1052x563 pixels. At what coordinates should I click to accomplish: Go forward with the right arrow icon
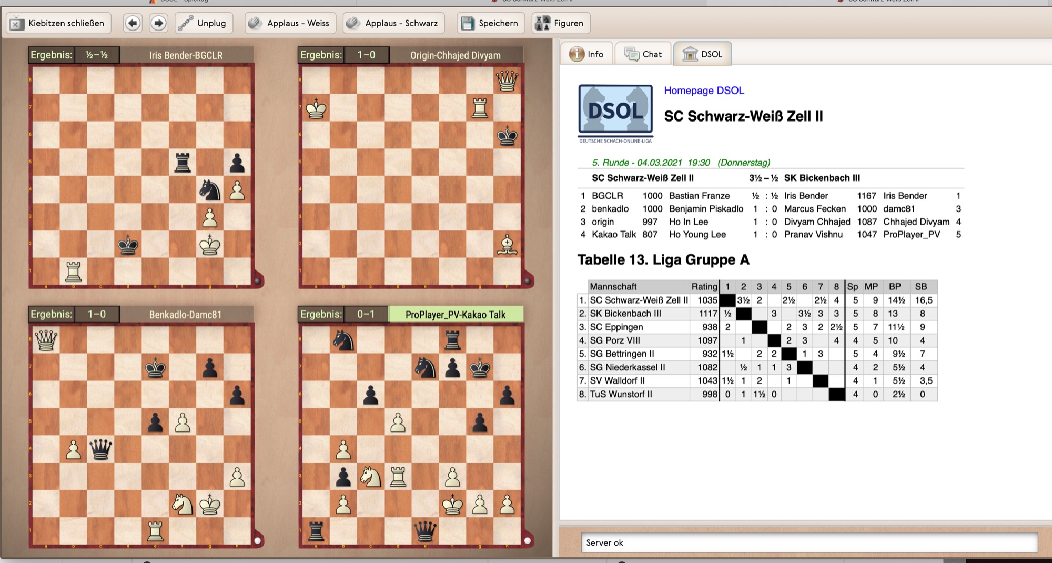pos(158,23)
